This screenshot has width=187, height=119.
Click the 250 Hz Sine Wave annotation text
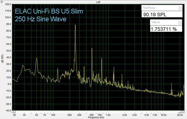click(41, 19)
